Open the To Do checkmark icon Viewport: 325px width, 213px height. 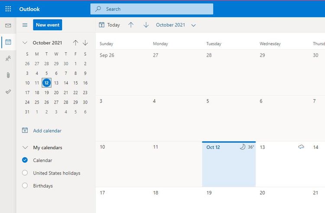click(8, 92)
